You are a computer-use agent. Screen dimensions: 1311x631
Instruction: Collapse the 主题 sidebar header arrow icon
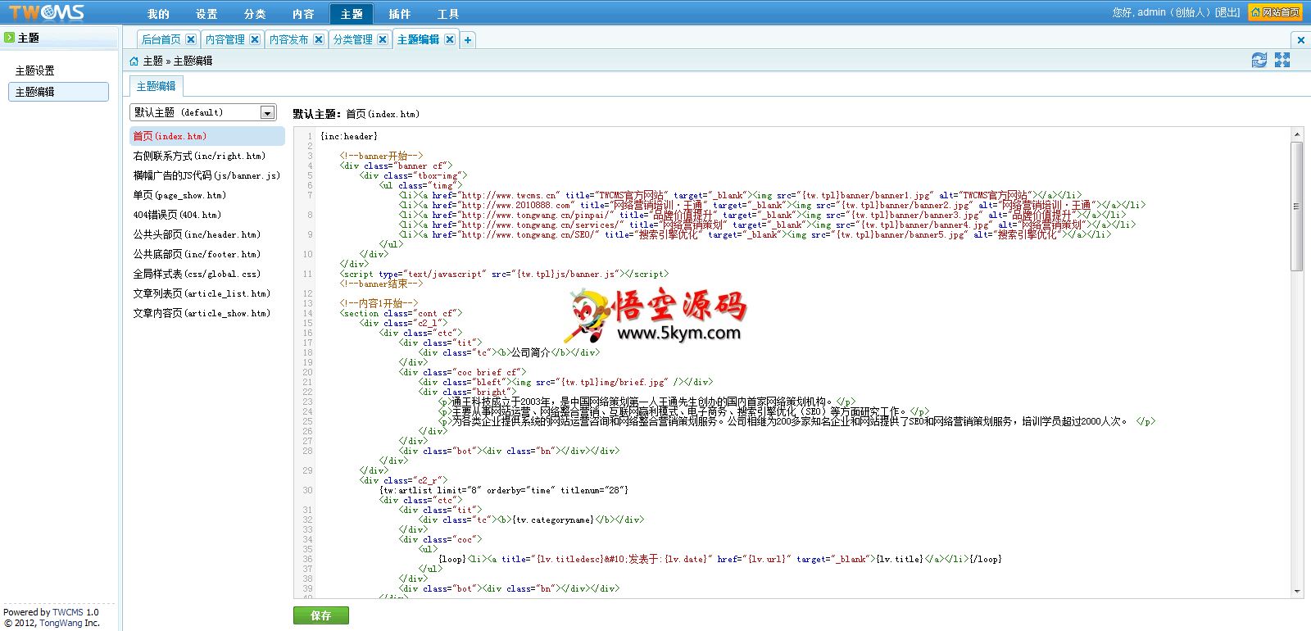click(x=9, y=38)
